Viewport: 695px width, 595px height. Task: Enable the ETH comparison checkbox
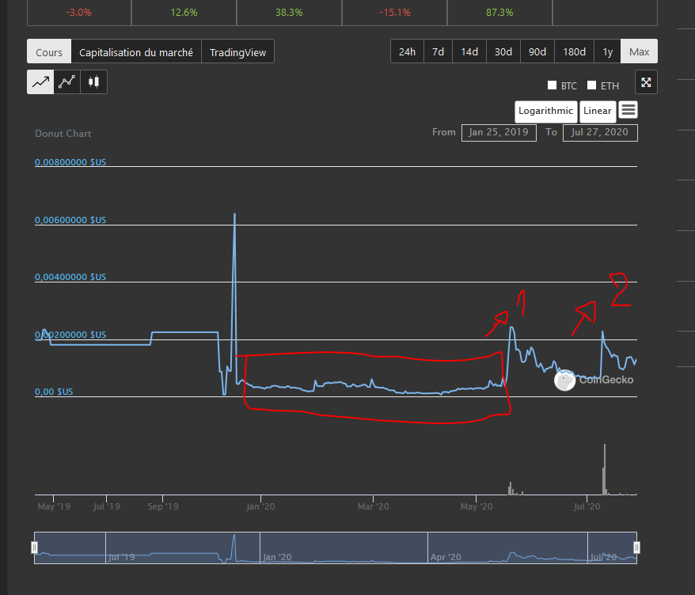coord(591,85)
